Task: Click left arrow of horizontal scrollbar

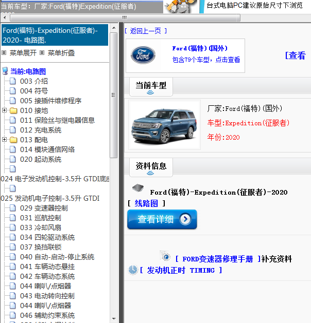Action: click(x=5, y=17)
